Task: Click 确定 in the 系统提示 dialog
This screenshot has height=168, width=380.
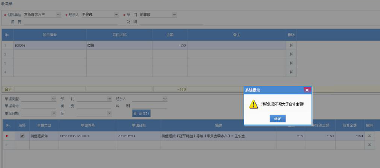Action: [278, 119]
